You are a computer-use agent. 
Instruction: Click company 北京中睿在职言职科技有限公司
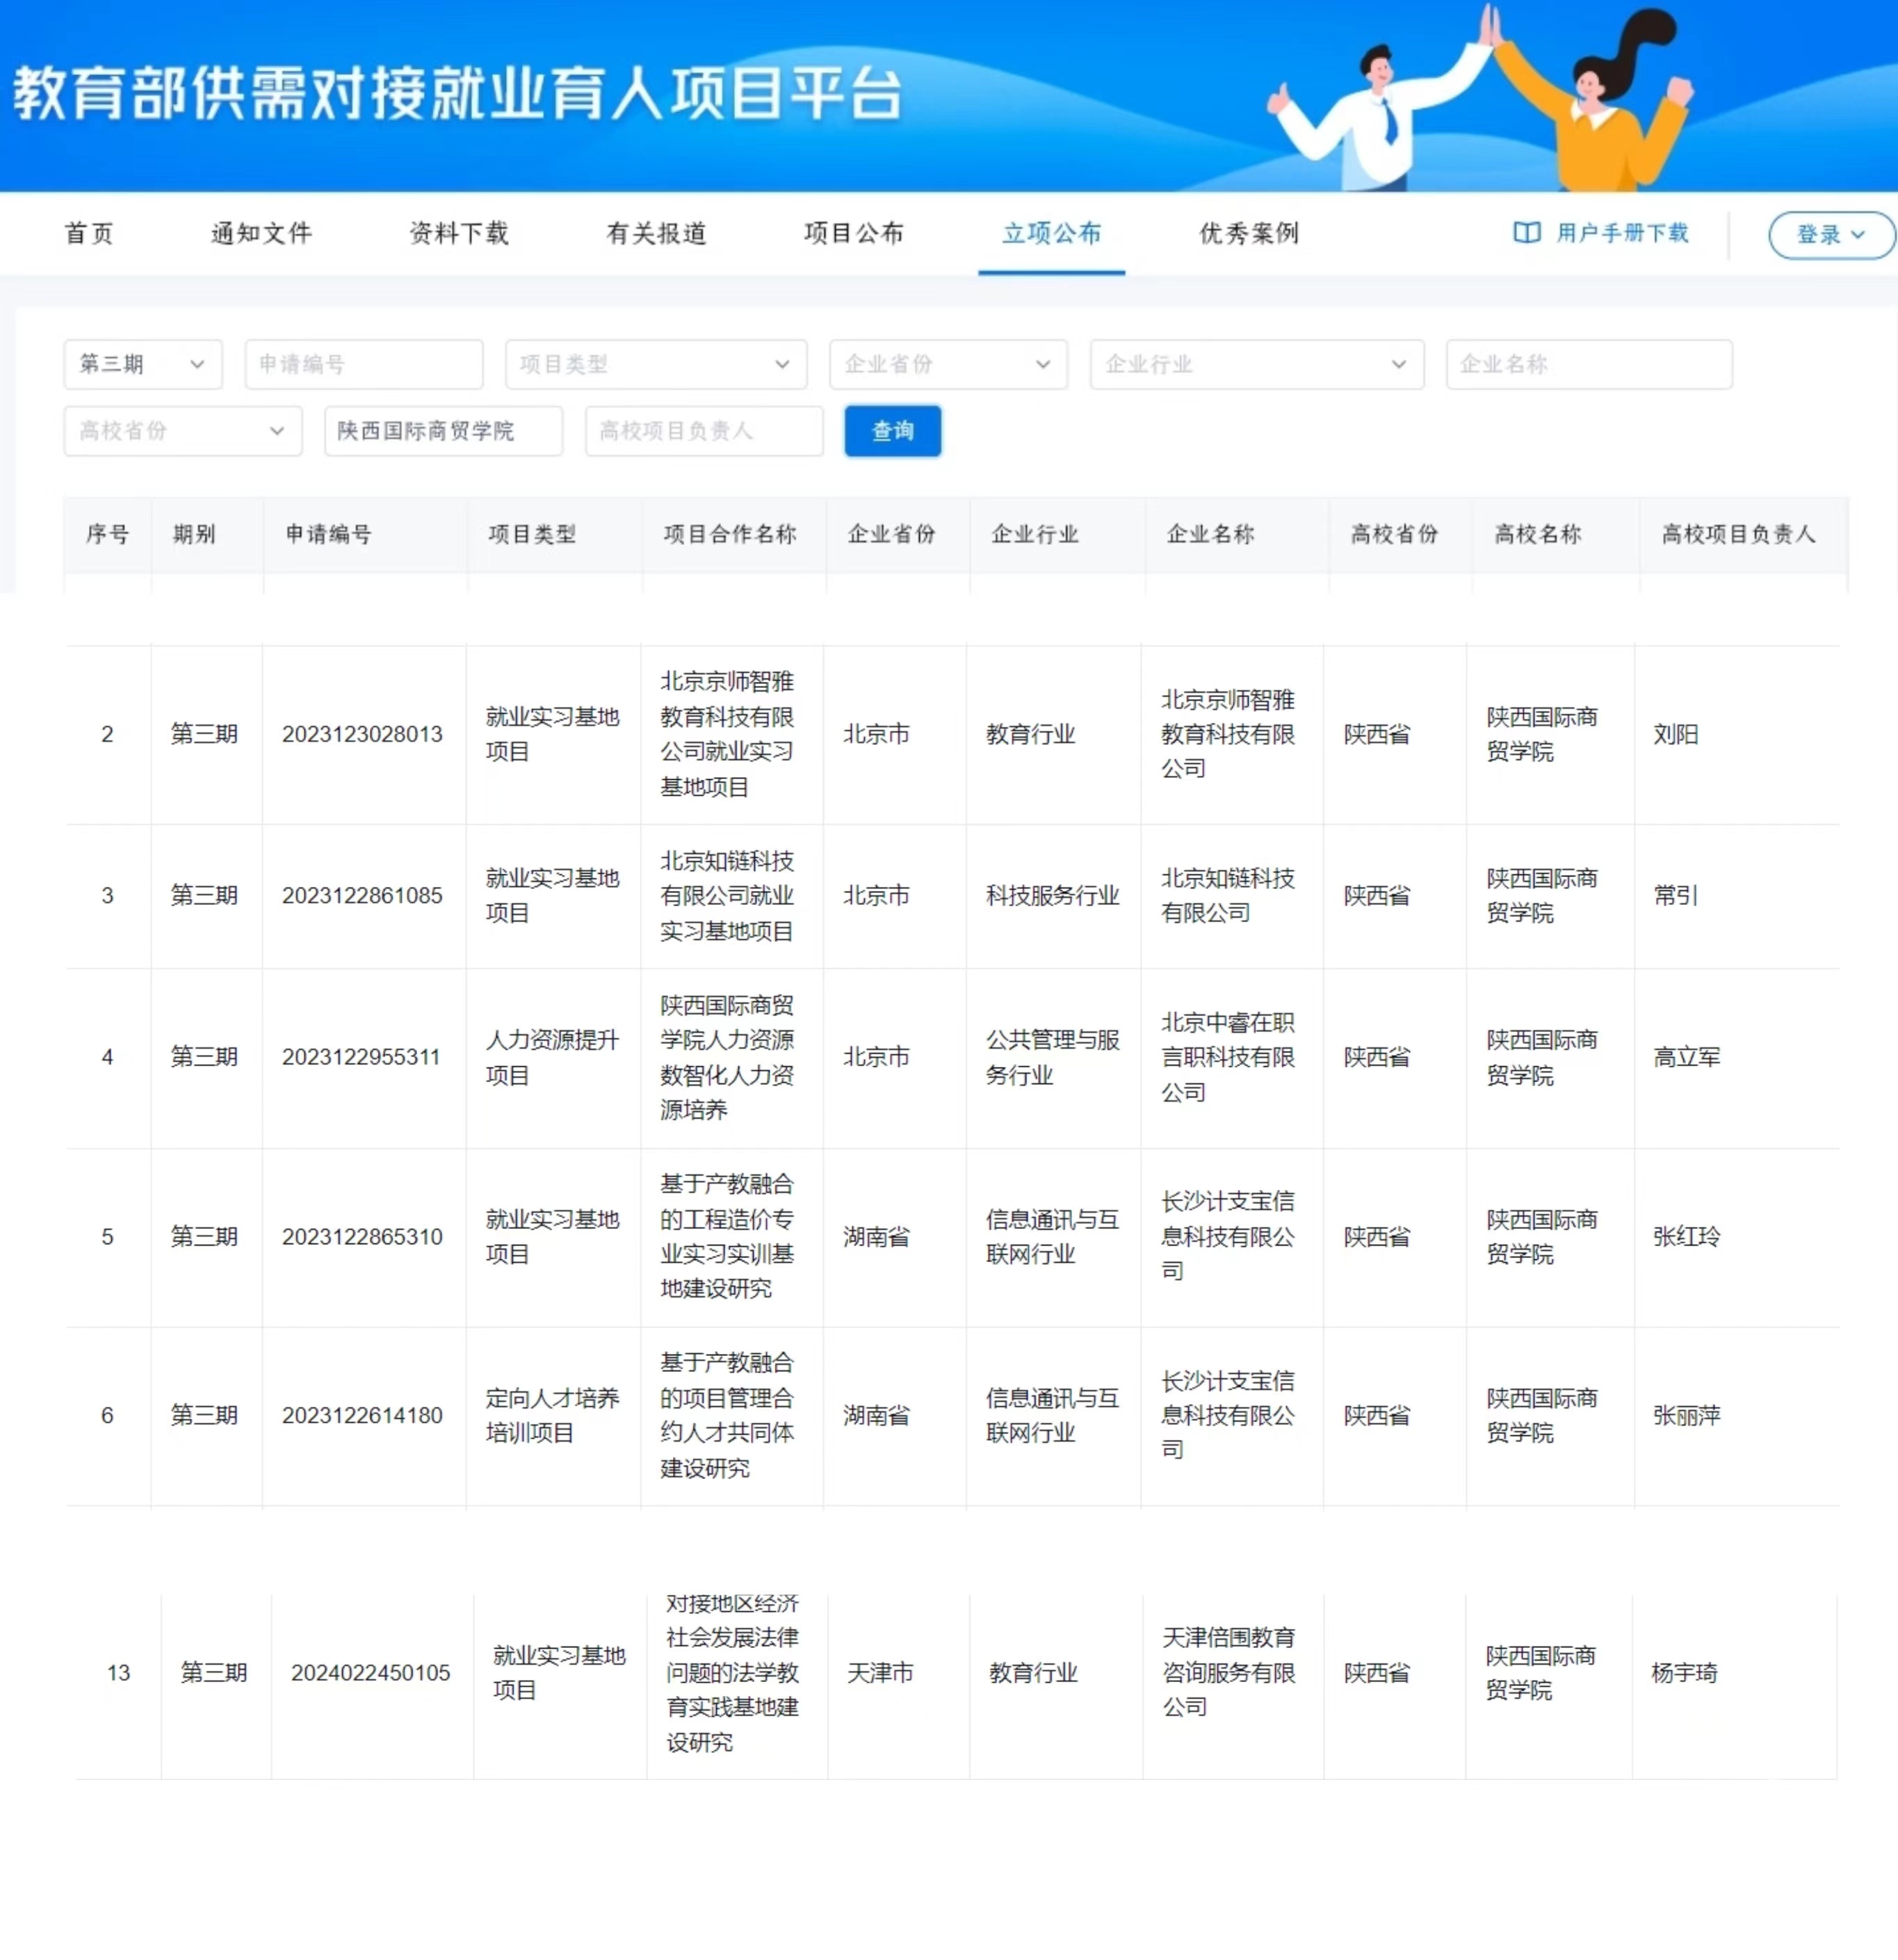tap(1228, 1057)
